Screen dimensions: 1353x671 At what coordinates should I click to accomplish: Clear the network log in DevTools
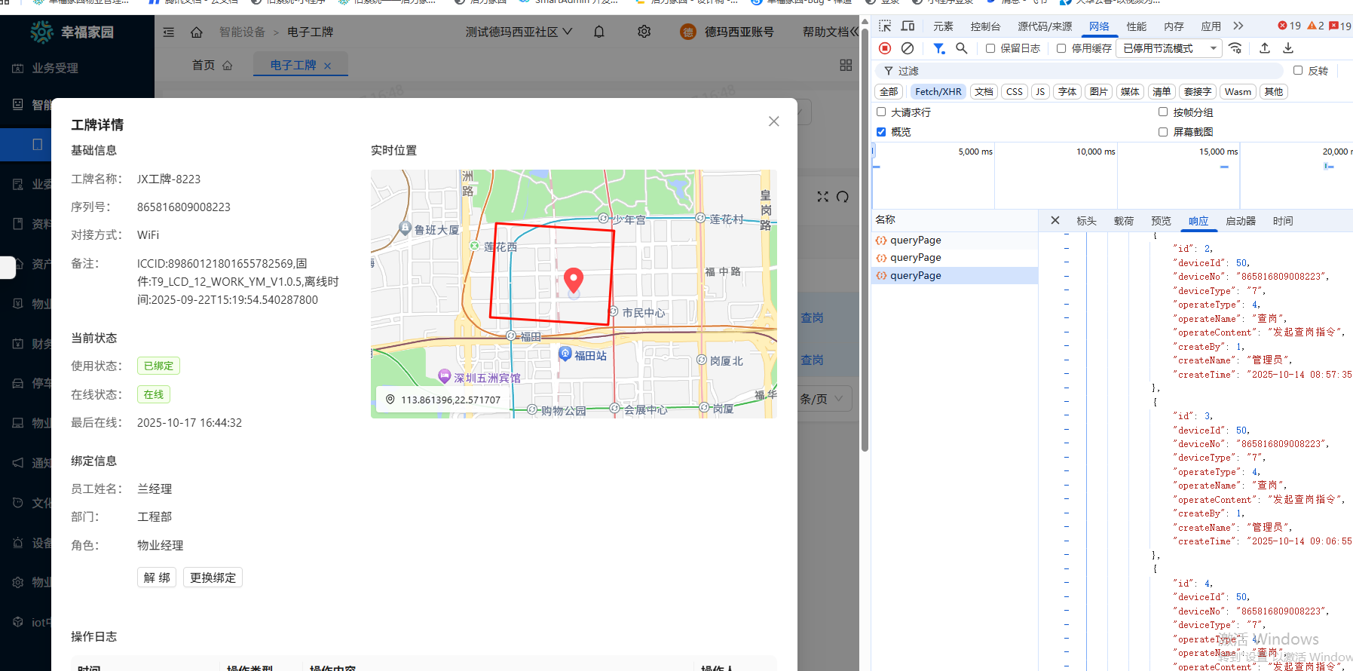click(x=908, y=48)
